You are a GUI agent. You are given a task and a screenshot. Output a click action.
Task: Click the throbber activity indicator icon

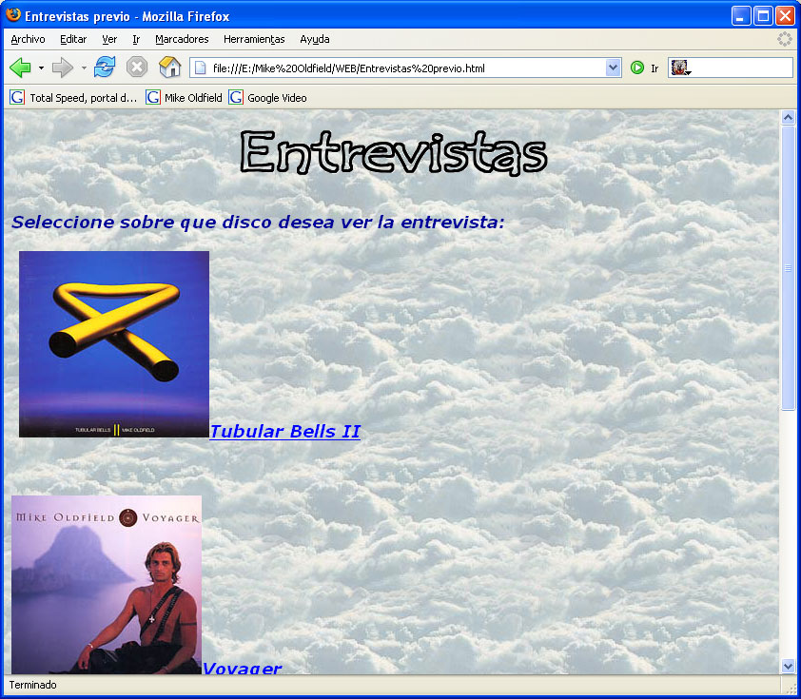tap(784, 39)
